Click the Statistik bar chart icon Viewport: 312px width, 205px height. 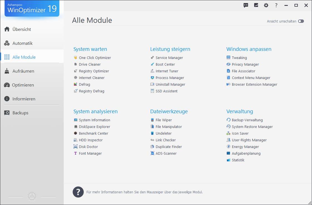[228, 160]
